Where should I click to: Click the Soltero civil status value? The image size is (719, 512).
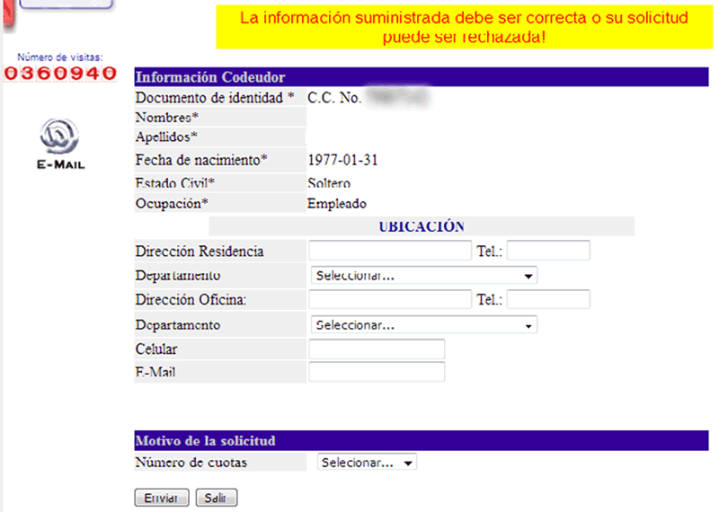click(329, 183)
